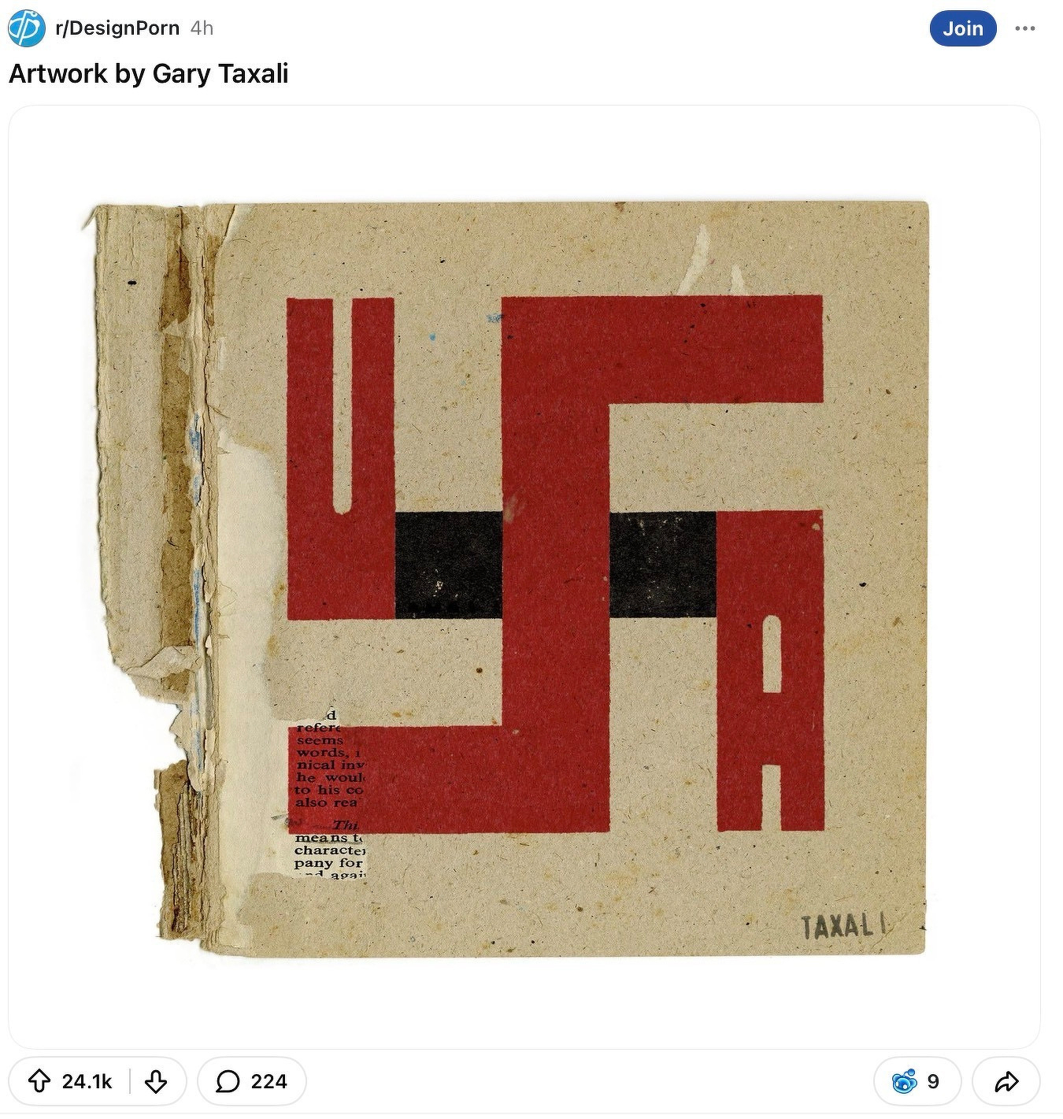This screenshot has height=1119, width=1063.
Task: Give an award to the post
Action: (917, 1081)
